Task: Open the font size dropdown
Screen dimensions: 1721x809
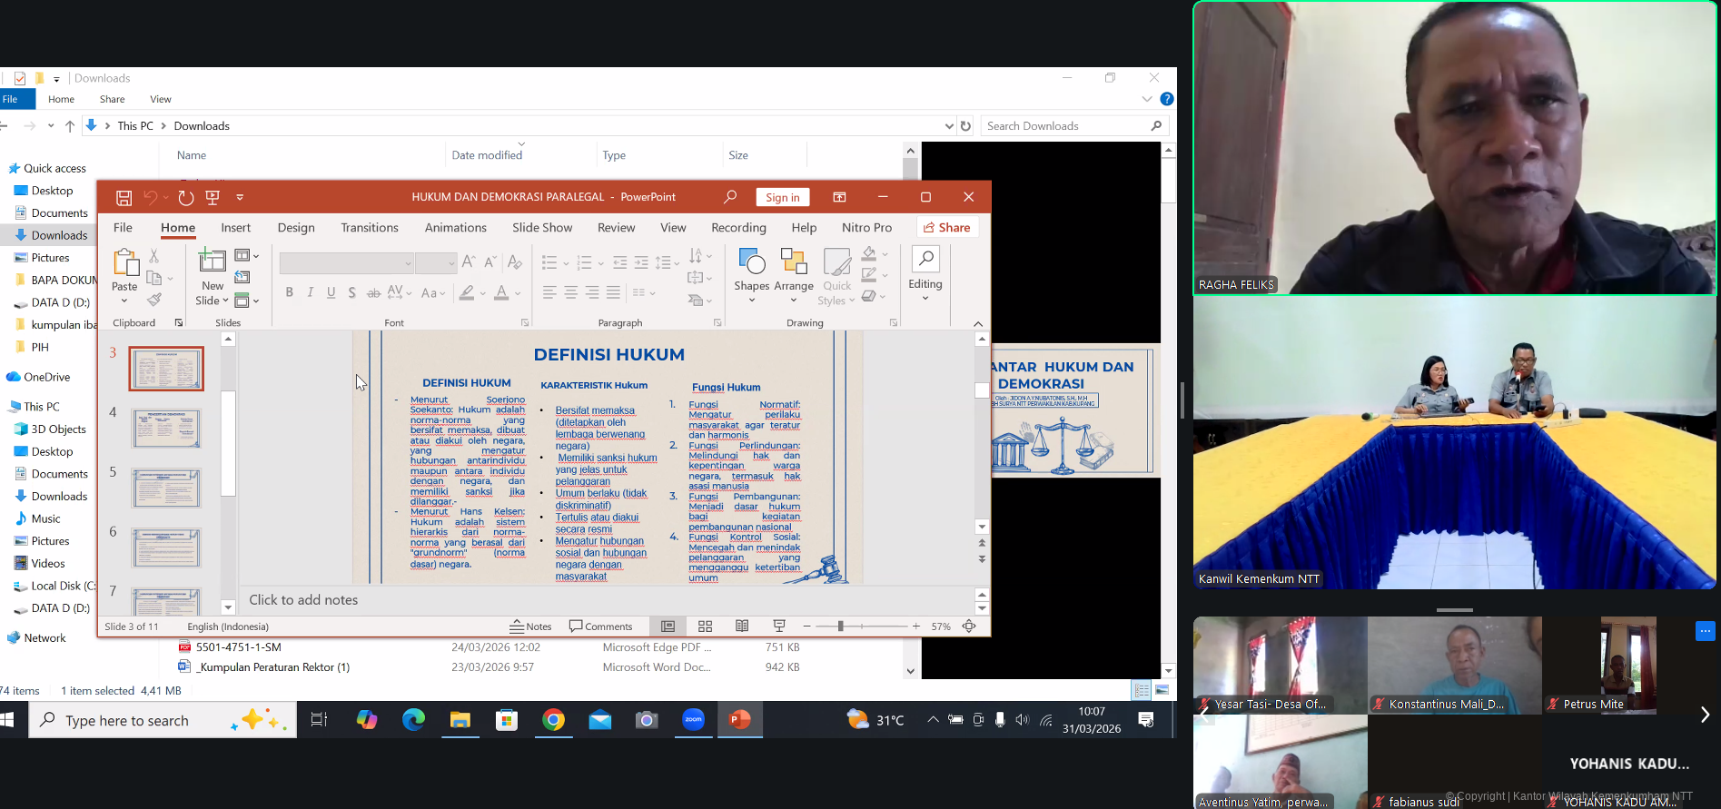Action: pyautogui.click(x=450, y=263)
